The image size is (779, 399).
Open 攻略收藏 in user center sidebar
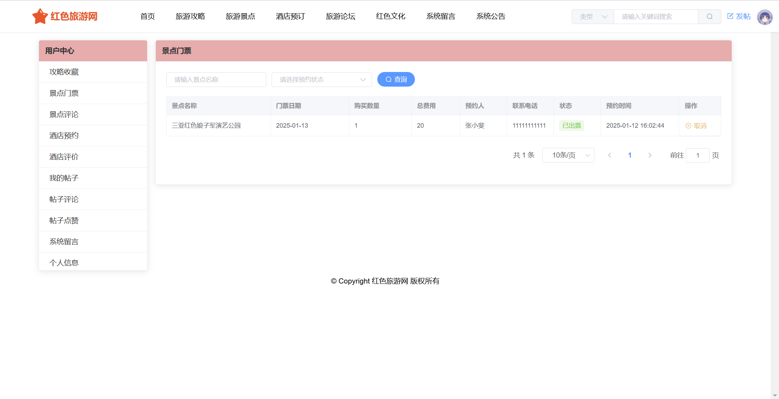[x=64, y=72]
